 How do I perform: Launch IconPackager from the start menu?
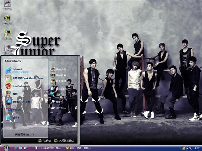(x=16, y=86)
